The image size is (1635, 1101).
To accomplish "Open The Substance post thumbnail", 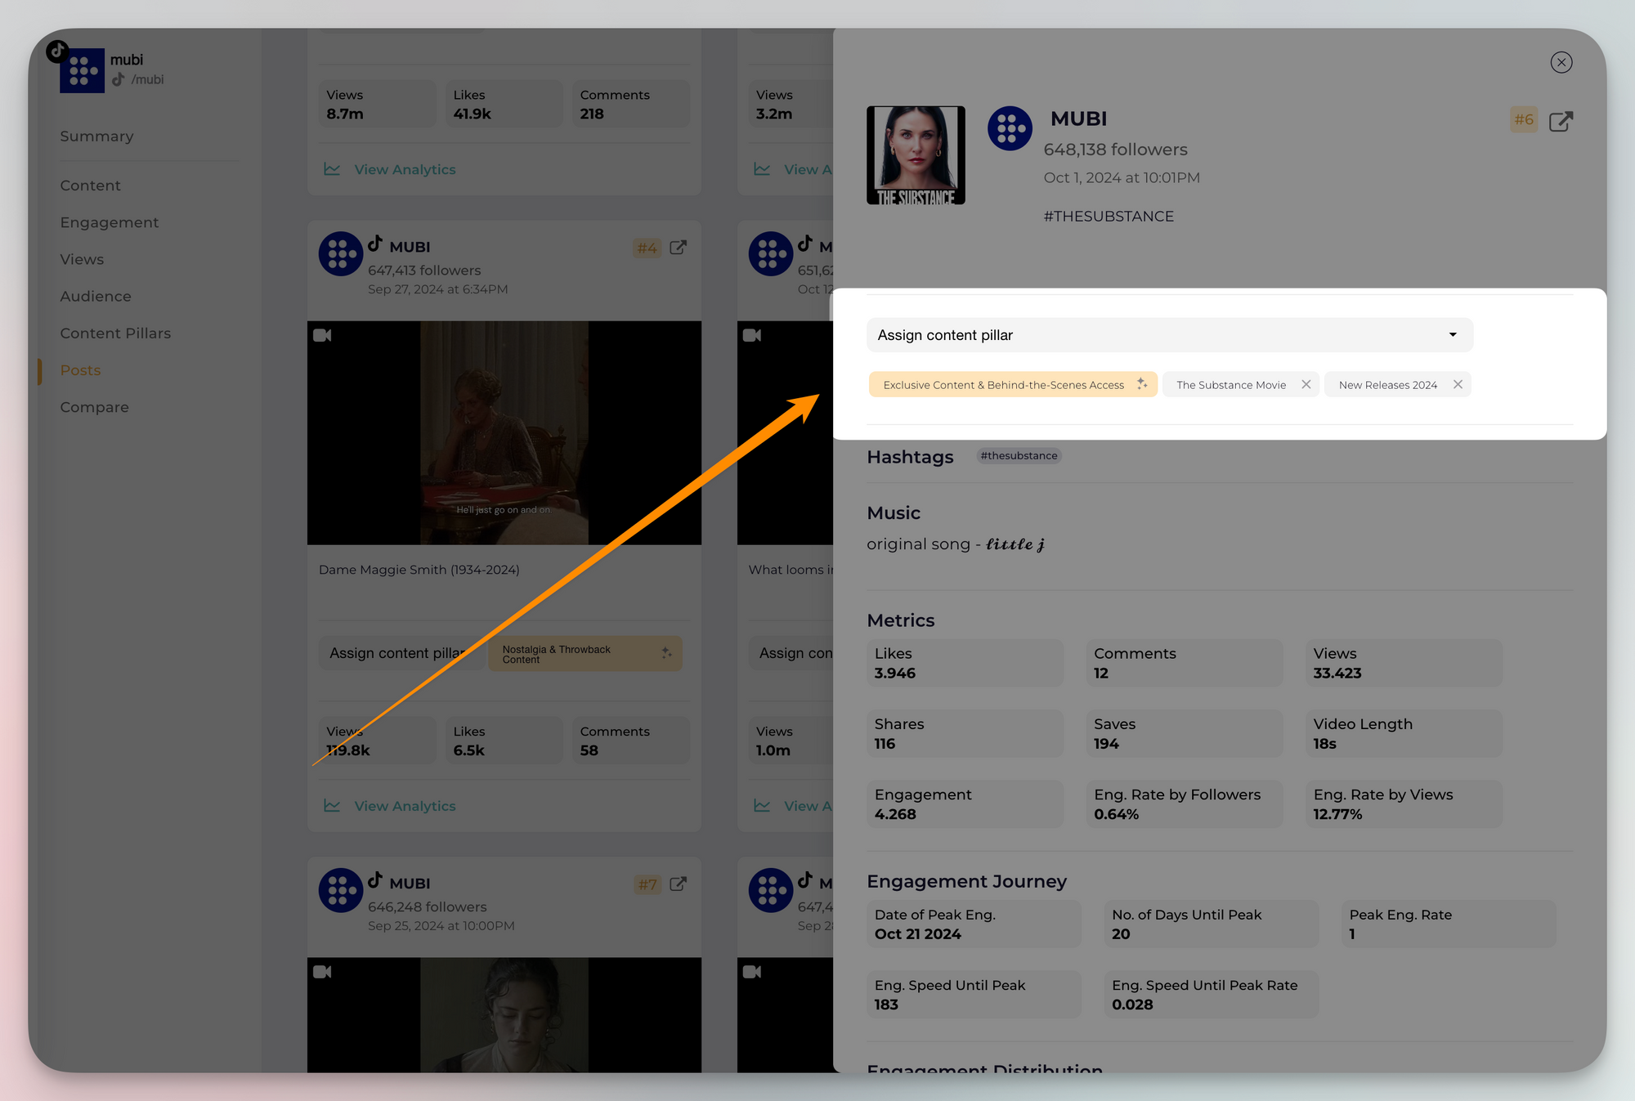I will click(x=916, y=155).
